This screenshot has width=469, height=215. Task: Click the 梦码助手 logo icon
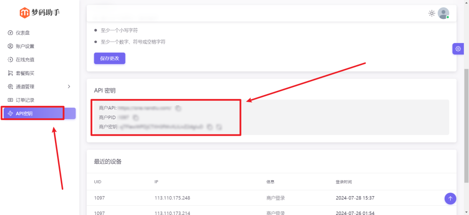pos(24,13)
